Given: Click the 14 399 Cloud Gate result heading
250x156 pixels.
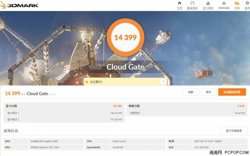Looking at the screenshot, I should coord(30,94).
